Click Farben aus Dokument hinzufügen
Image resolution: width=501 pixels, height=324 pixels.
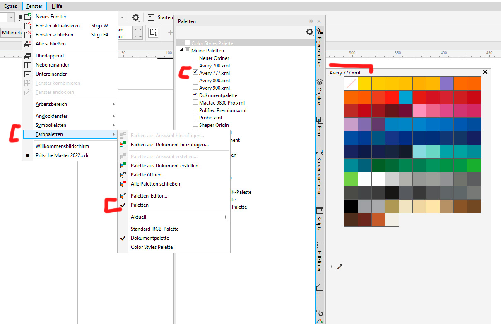click(169, 145)
